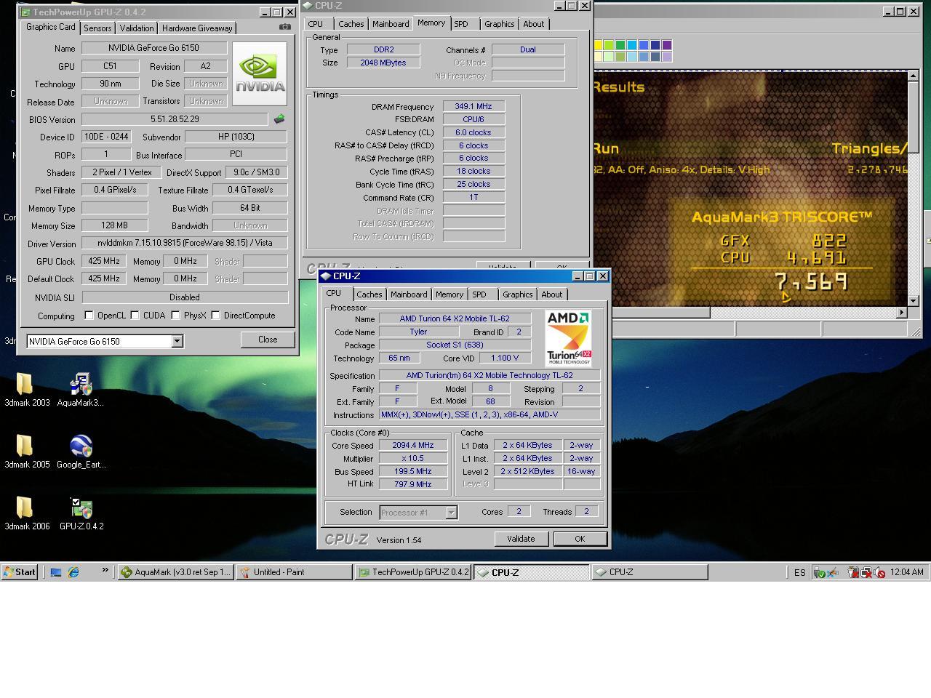Click the Show Desktop quick launch icon
931x698 pixels.
click(55, 572)
